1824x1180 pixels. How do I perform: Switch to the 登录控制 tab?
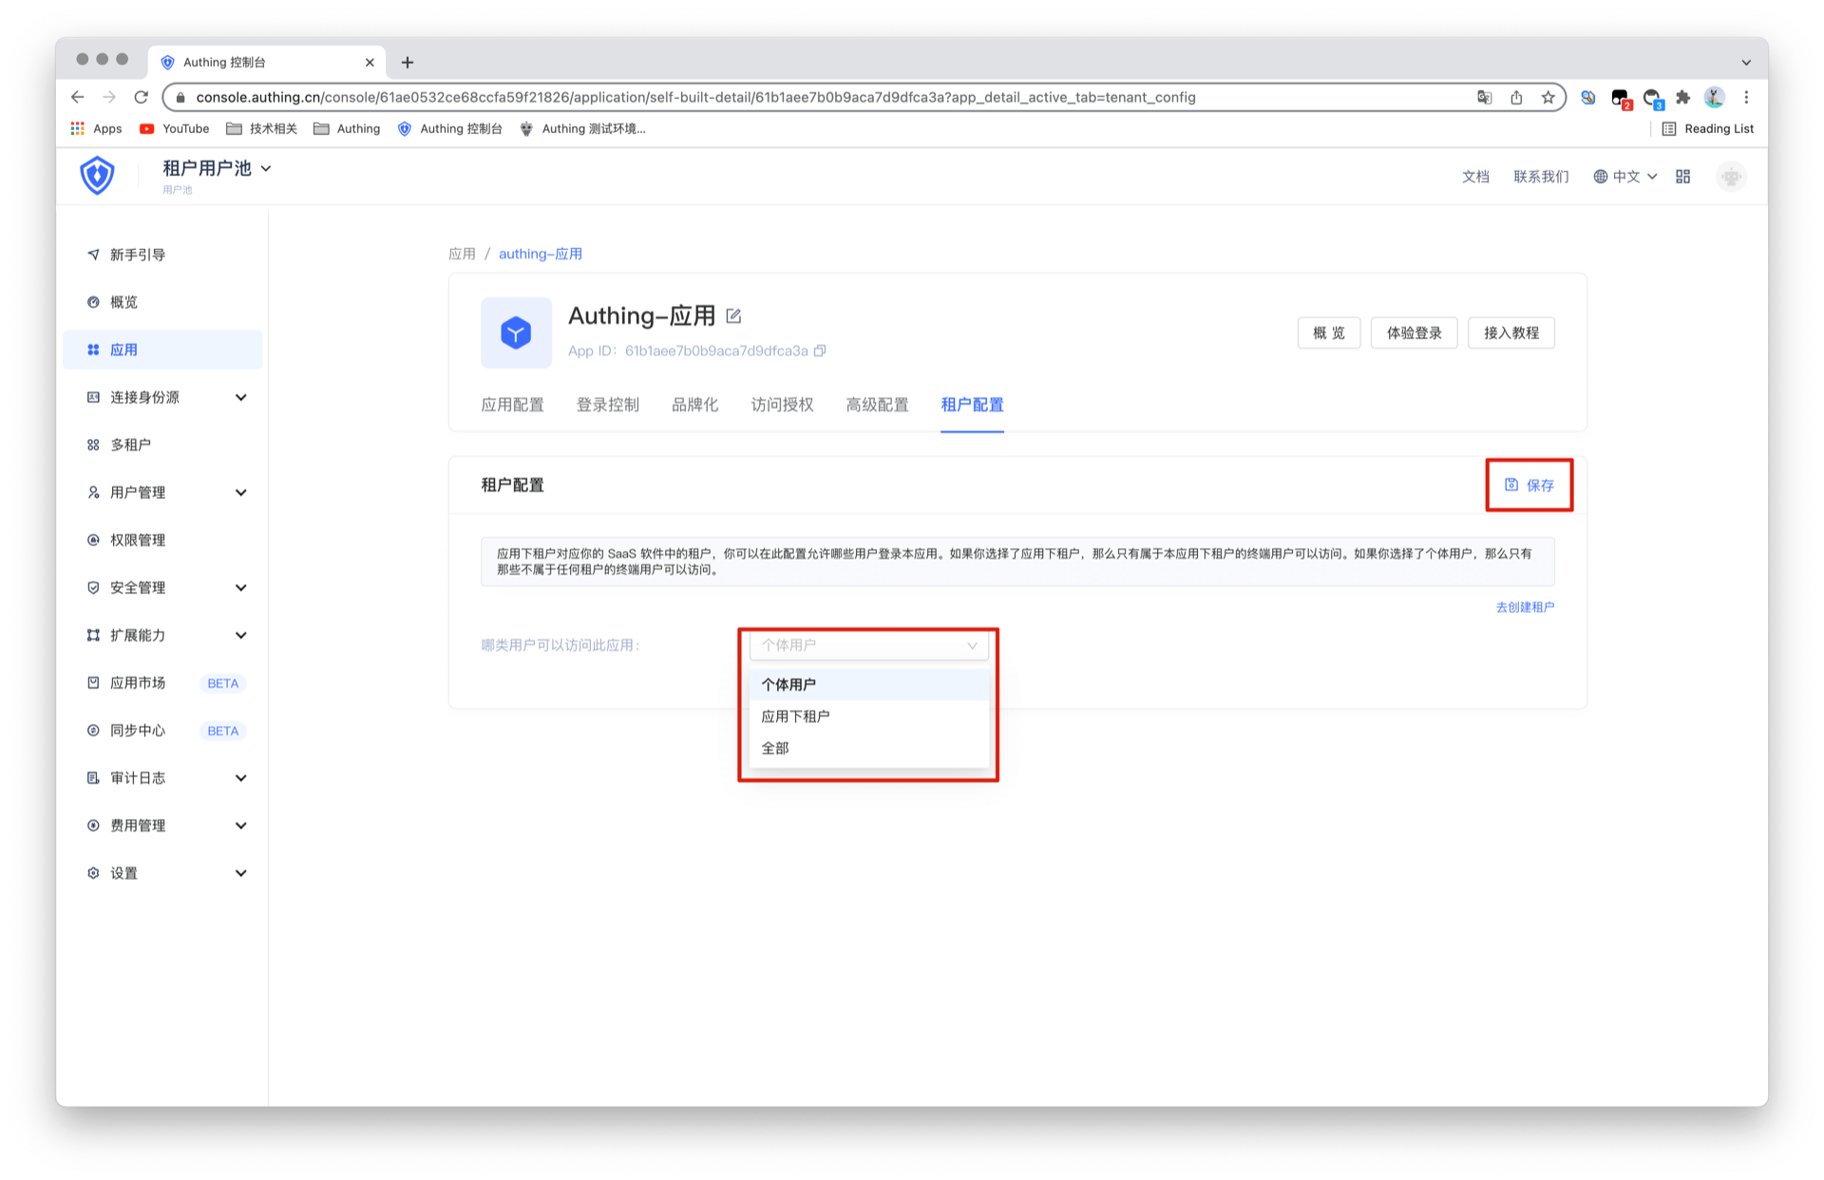[x=607, y=405]
